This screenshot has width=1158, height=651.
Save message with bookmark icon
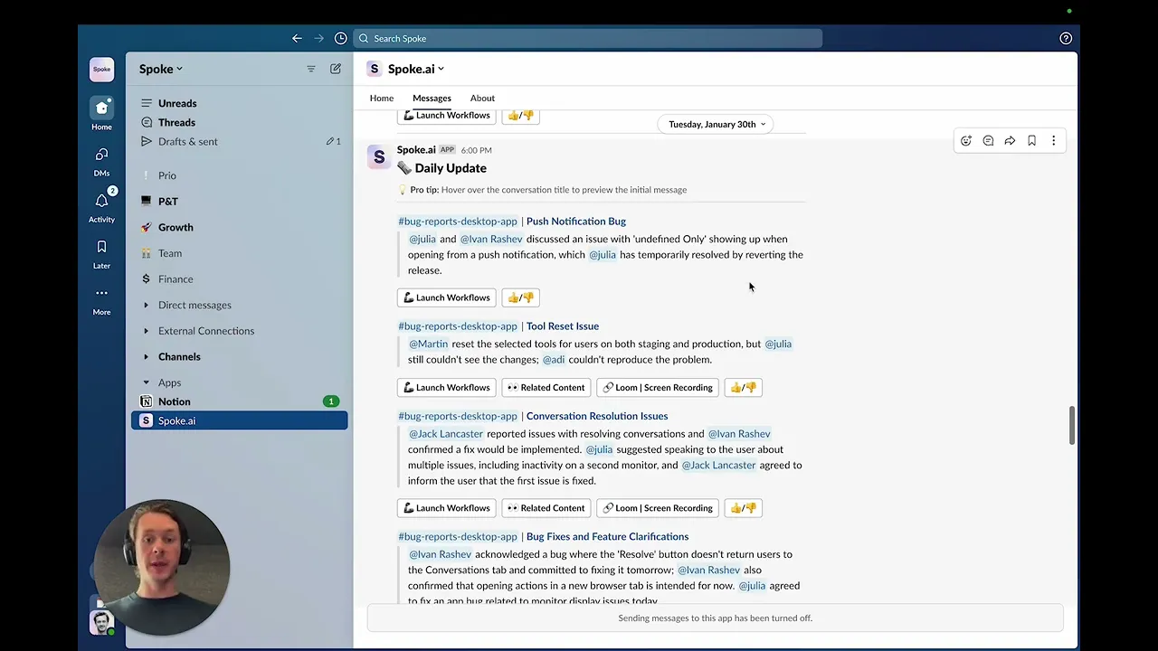(x=1031, y=141)
